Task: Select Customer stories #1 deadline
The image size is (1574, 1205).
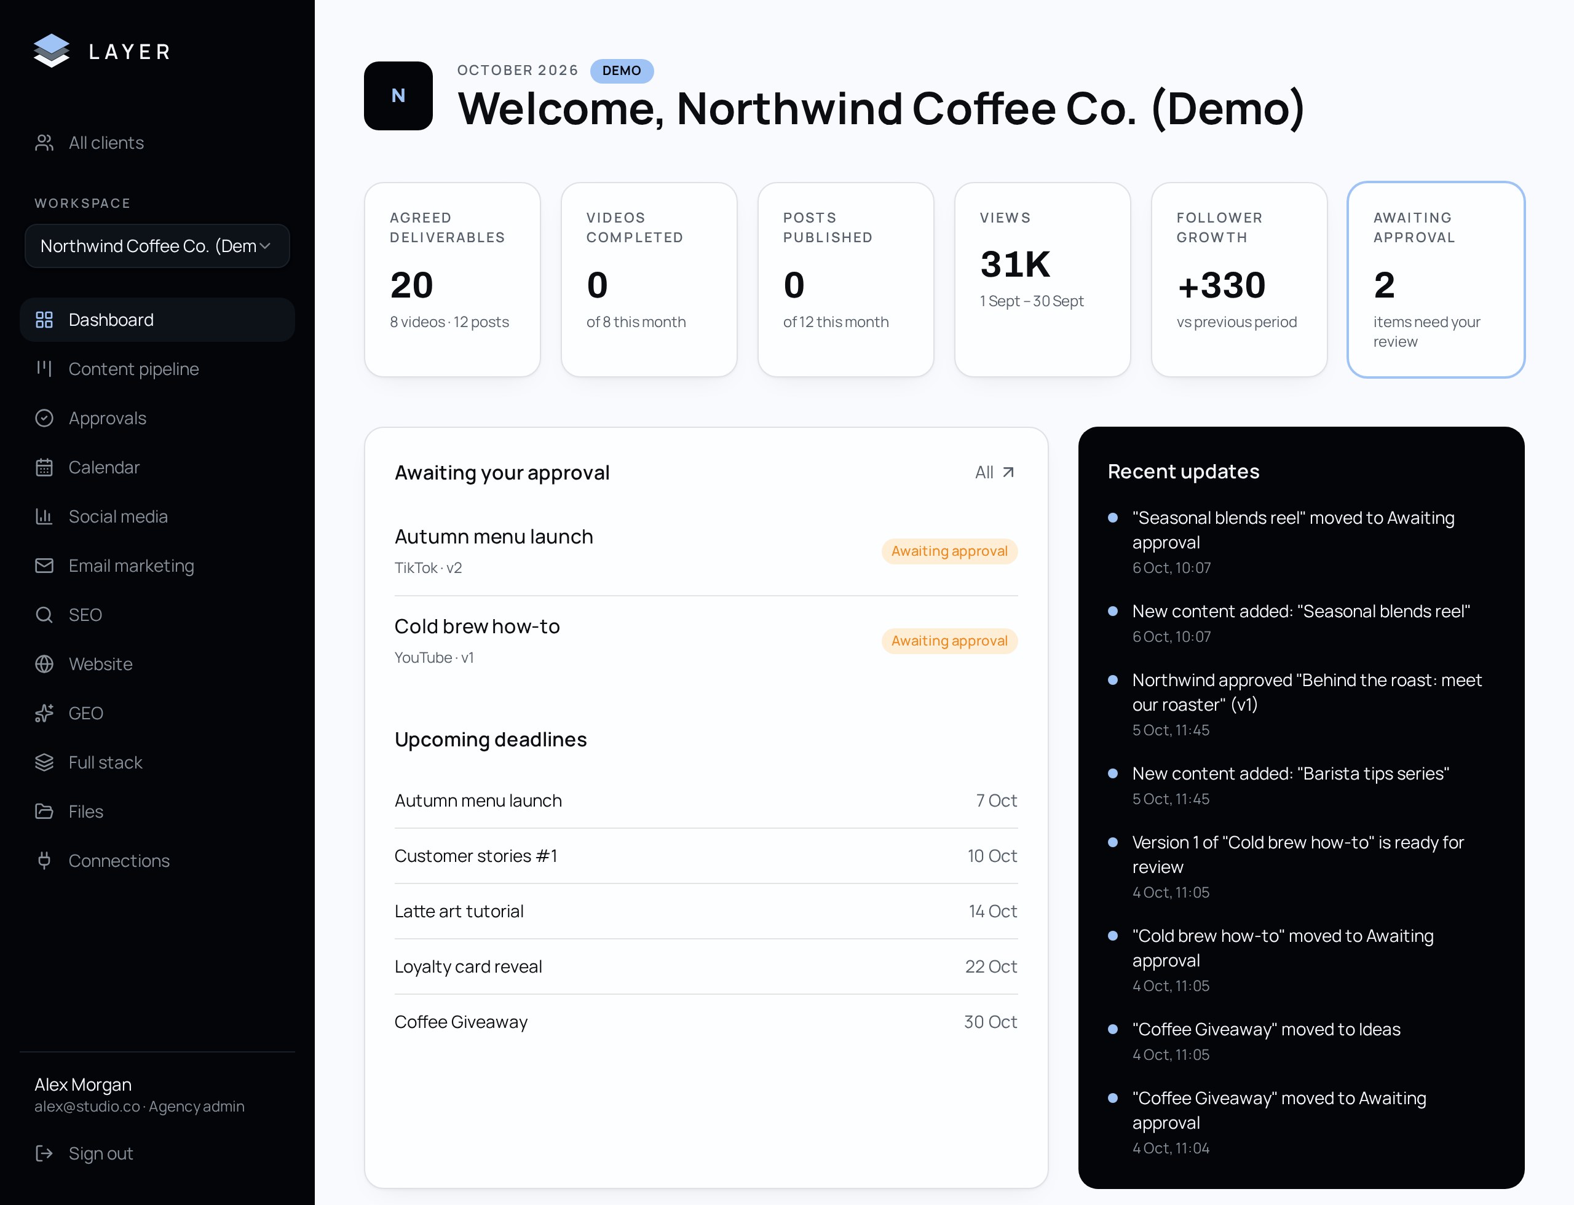Action: tap(706, 856)
